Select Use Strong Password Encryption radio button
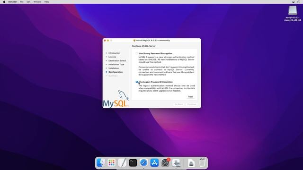Screen dimensions: 303x170 (x=137, y=53)
